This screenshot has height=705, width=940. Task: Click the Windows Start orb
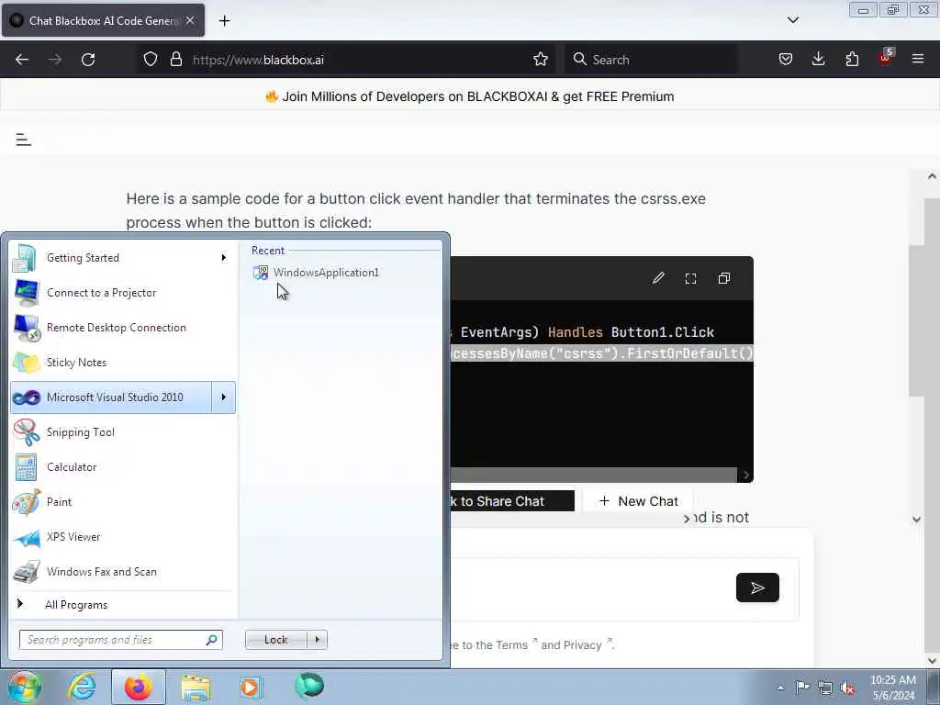click(x=24, y=687)
